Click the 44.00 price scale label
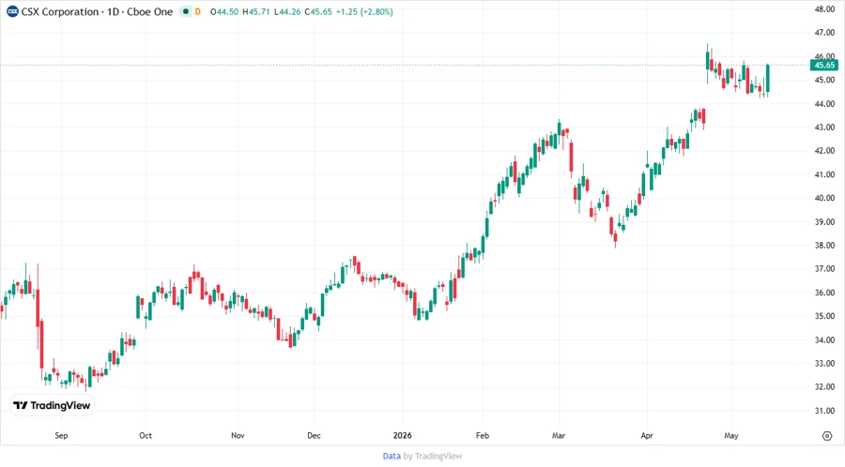 (x=824, y=104)
